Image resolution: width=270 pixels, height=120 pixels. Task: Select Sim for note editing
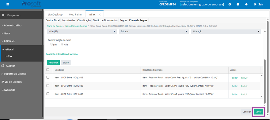(x=51, y=44)
